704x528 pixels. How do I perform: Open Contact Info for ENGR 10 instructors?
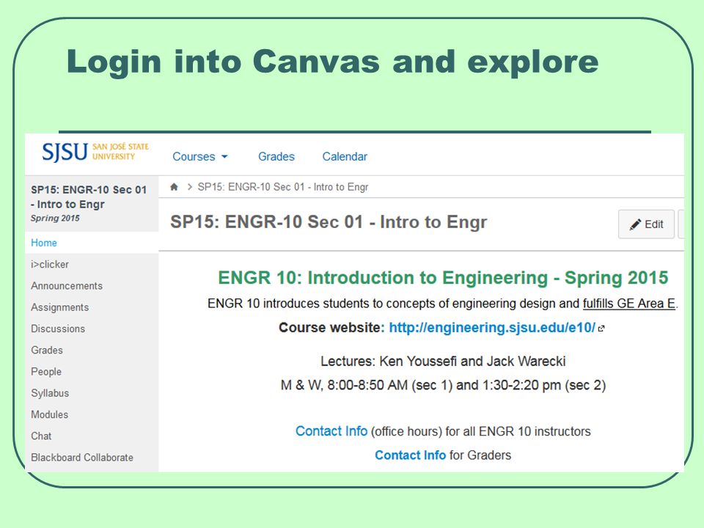coord(331,431)
